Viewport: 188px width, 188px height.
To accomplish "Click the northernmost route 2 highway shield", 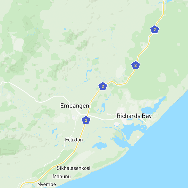I will pos(155,30).
